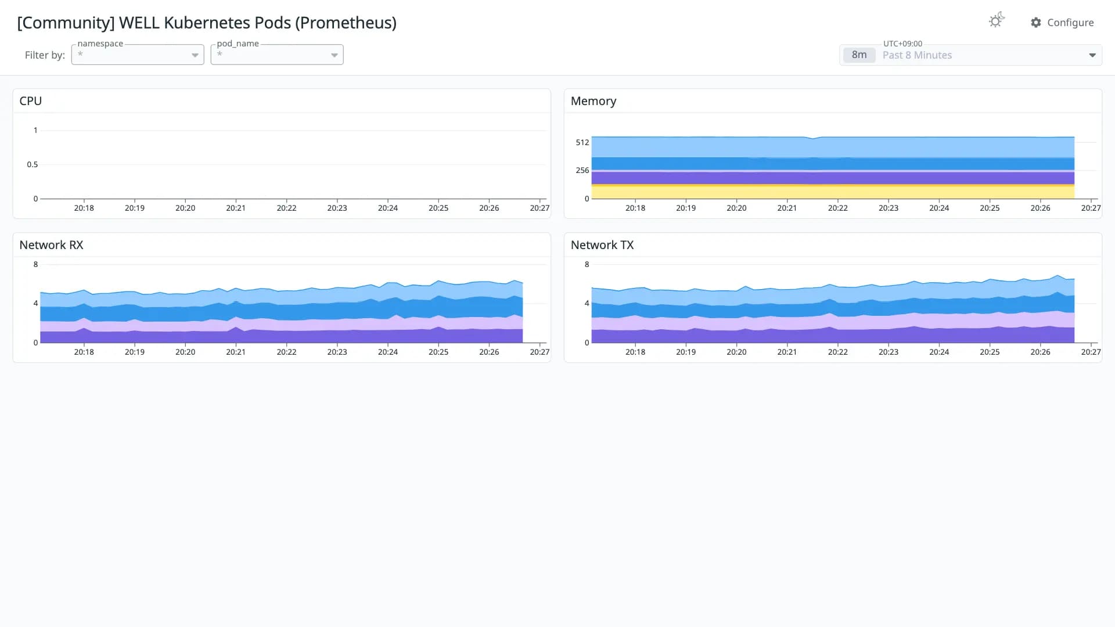Screen dimensions: 1115x627
Task: Click the 20:26 tick in Network TX chart
Action: (x=1040, y=352)
